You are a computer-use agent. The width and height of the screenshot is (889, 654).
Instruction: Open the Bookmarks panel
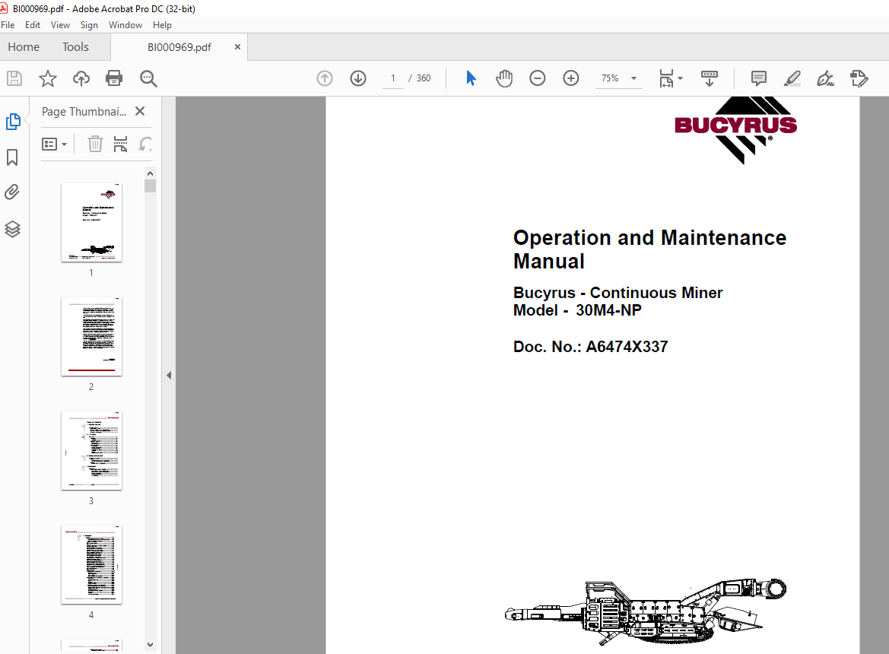pyautogui.click(x=12, y=157)
